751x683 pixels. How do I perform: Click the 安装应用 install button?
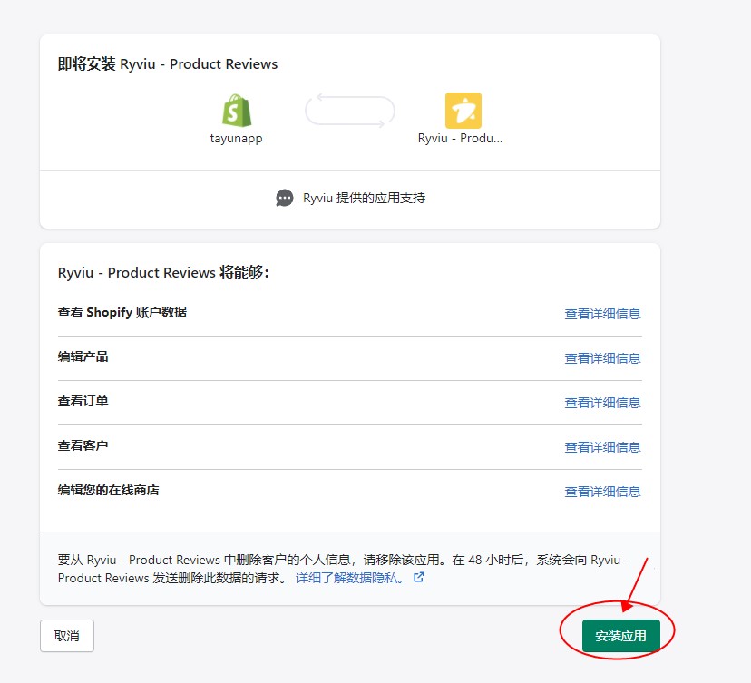tap(620, 636)
